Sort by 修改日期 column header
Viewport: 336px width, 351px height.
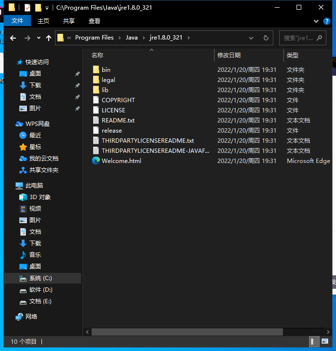tap(229, 55)
